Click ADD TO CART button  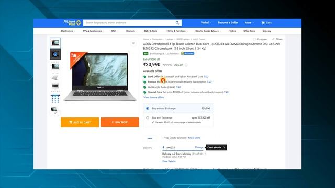tap(80, 122)
